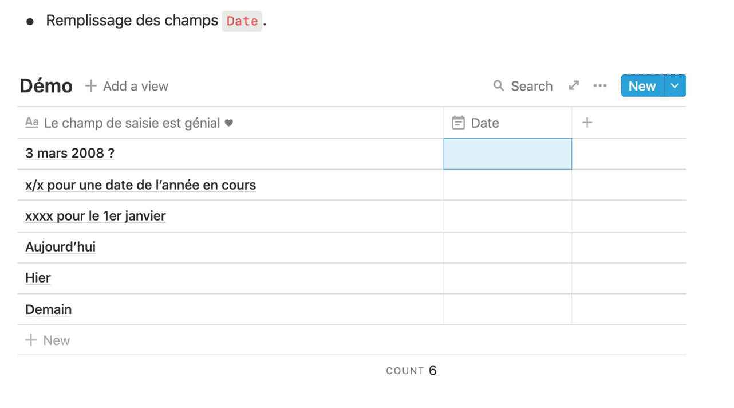The height and width of the screenshot is (408, 734).
Task: Open the "3 mars 2008 ?" row
Action: [70, 154]
